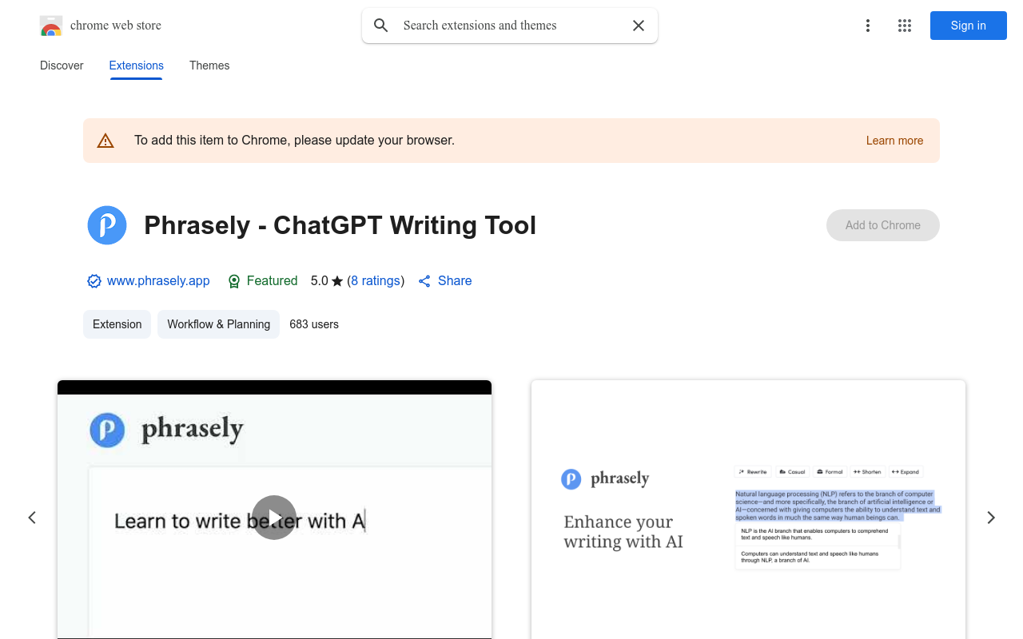Open the Workflow & Planning category chip
The height and width of the screenshot is (639, 1023).
tap(219, 324)
